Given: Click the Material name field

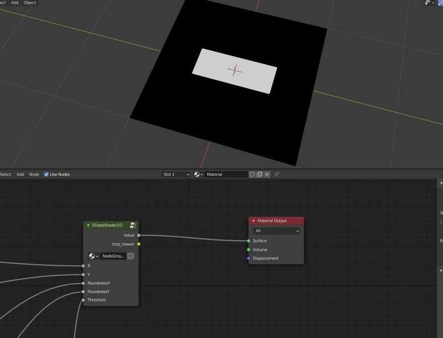Looking at the screenshot, I should pyautogui.click(x=226, y=175).
